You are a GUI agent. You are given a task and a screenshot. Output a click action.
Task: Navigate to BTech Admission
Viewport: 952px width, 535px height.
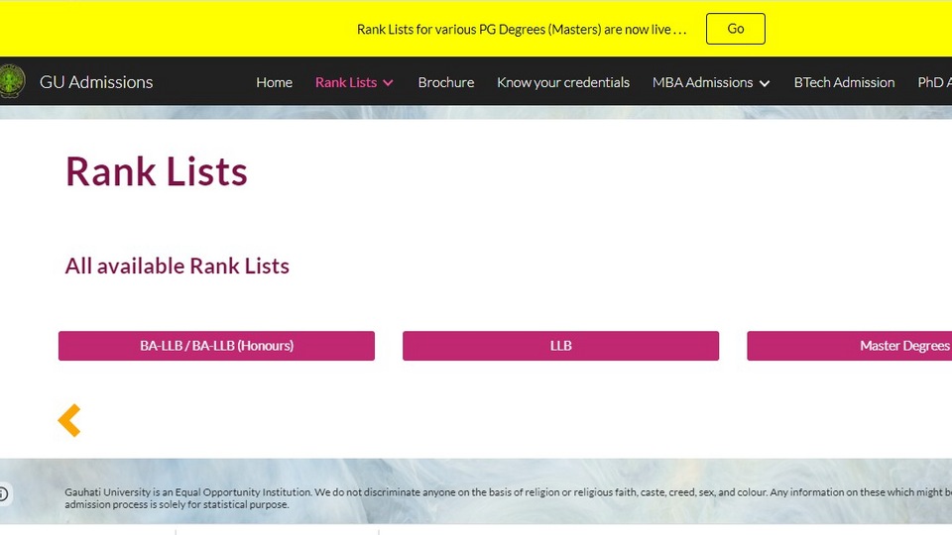click(x=844, y=82)
